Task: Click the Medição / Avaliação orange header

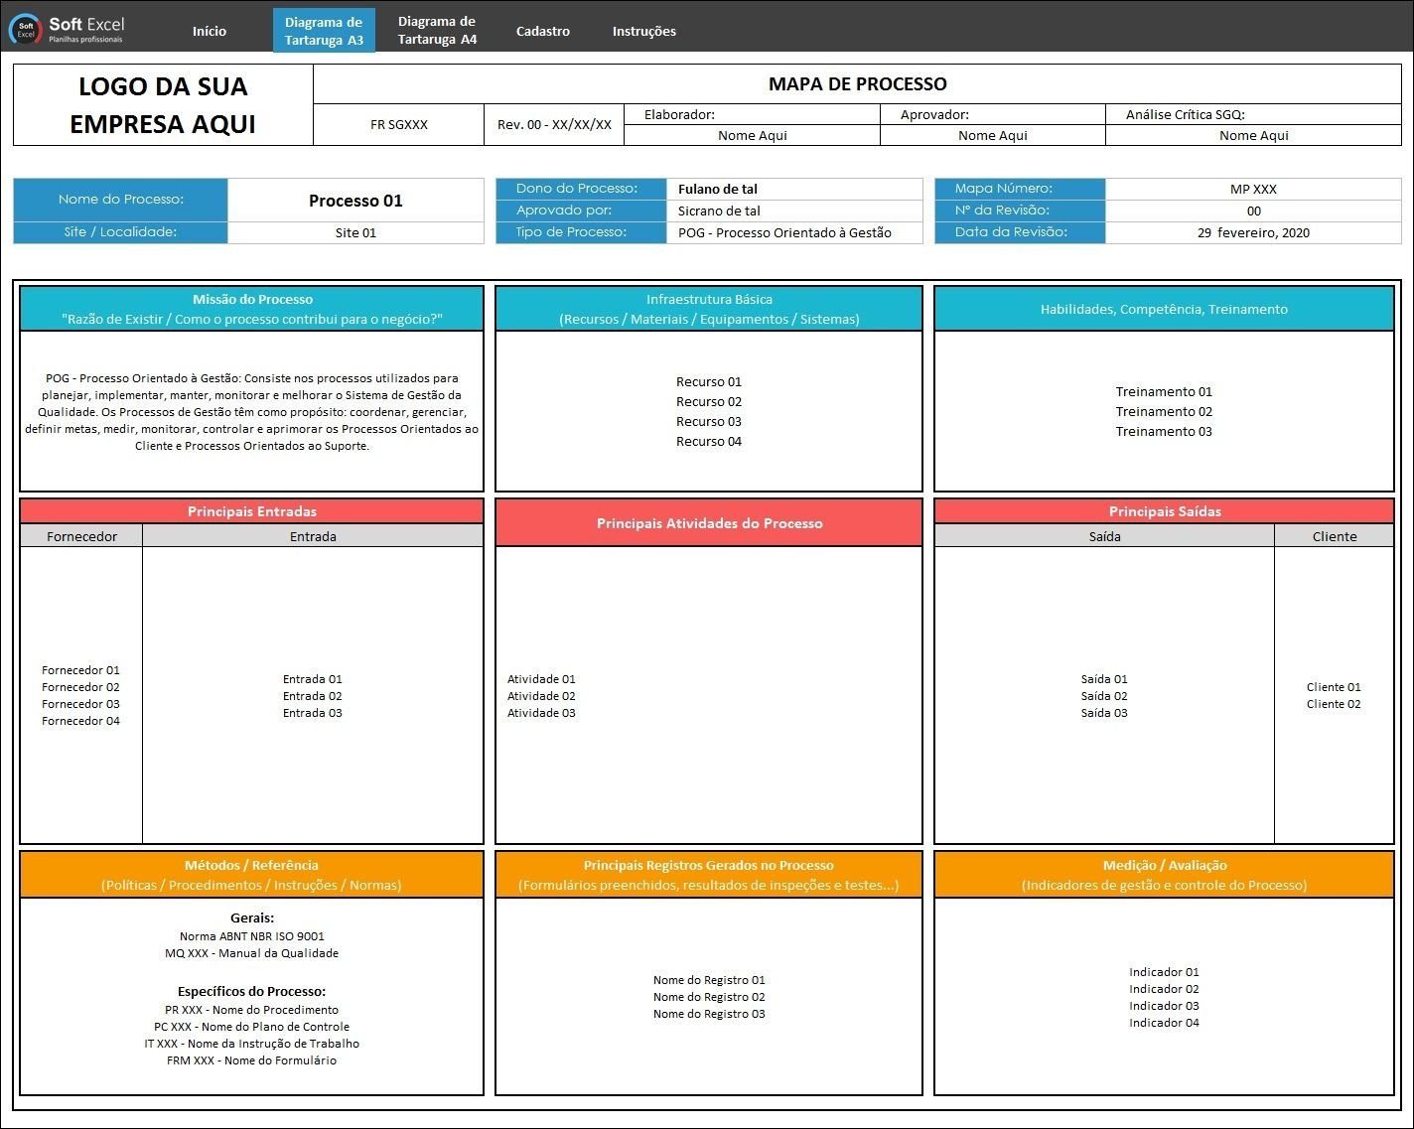Action: click(x=1164, y=875)
